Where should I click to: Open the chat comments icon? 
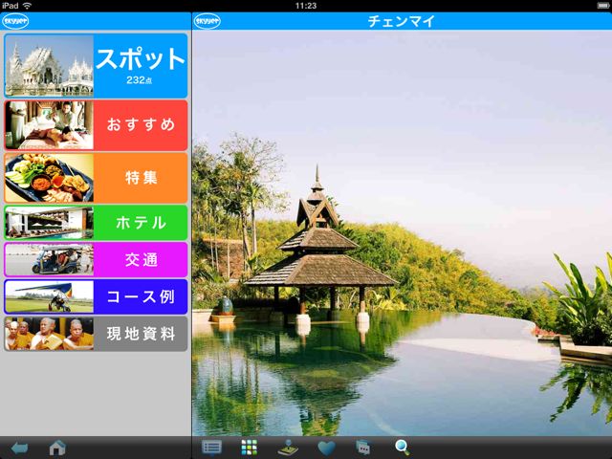pos(363,448)
